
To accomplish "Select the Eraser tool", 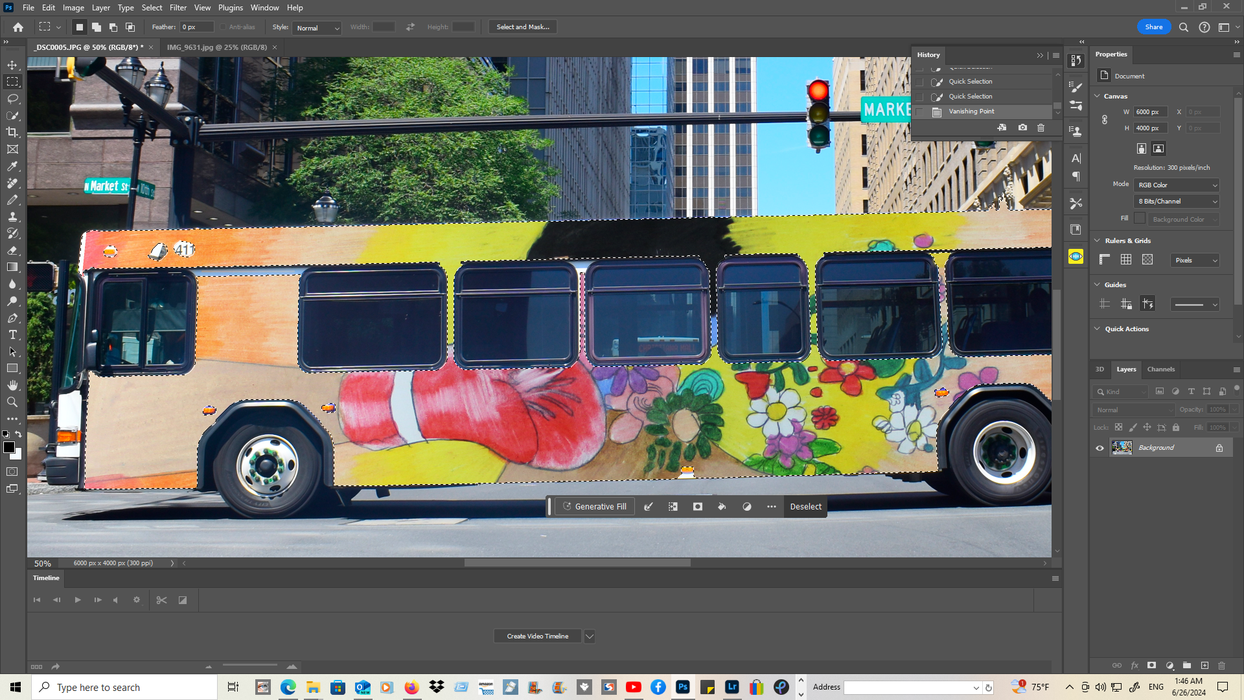I will (12, 250).
